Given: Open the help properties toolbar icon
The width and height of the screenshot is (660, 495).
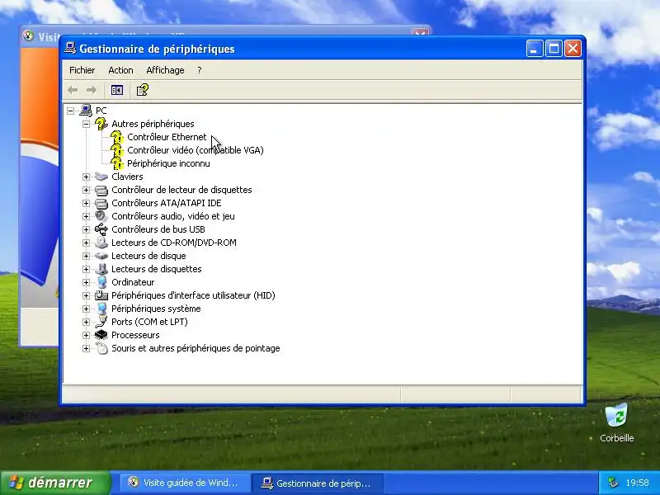Looking at the screenshot, I should [143, 90].
